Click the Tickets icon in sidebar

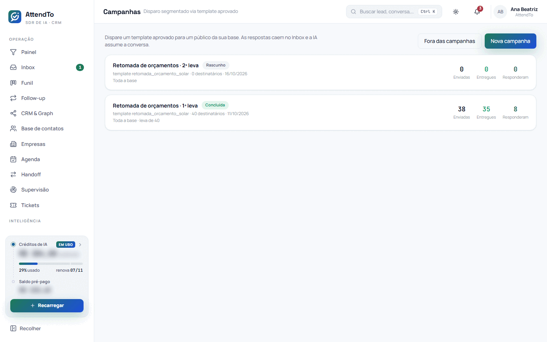coord(13,205)
